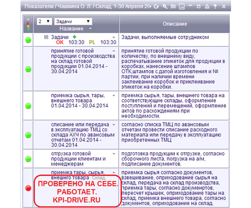This screenshot has width=251, height=208.
Task: Click green status light for списание или передача
Action: coord(28,135)
